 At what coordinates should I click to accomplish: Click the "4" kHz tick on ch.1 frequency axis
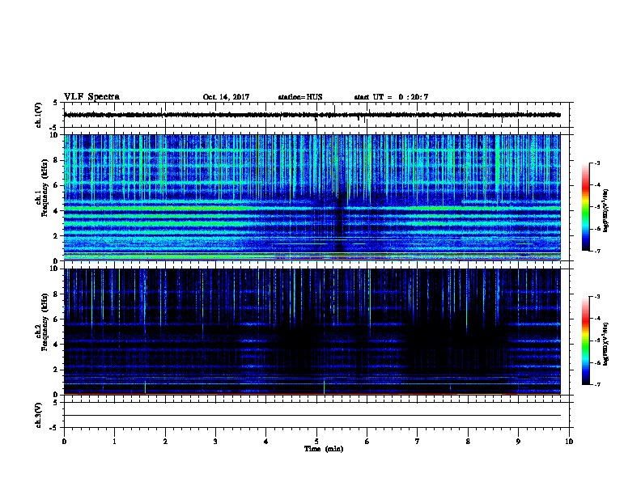pos(56,211)
